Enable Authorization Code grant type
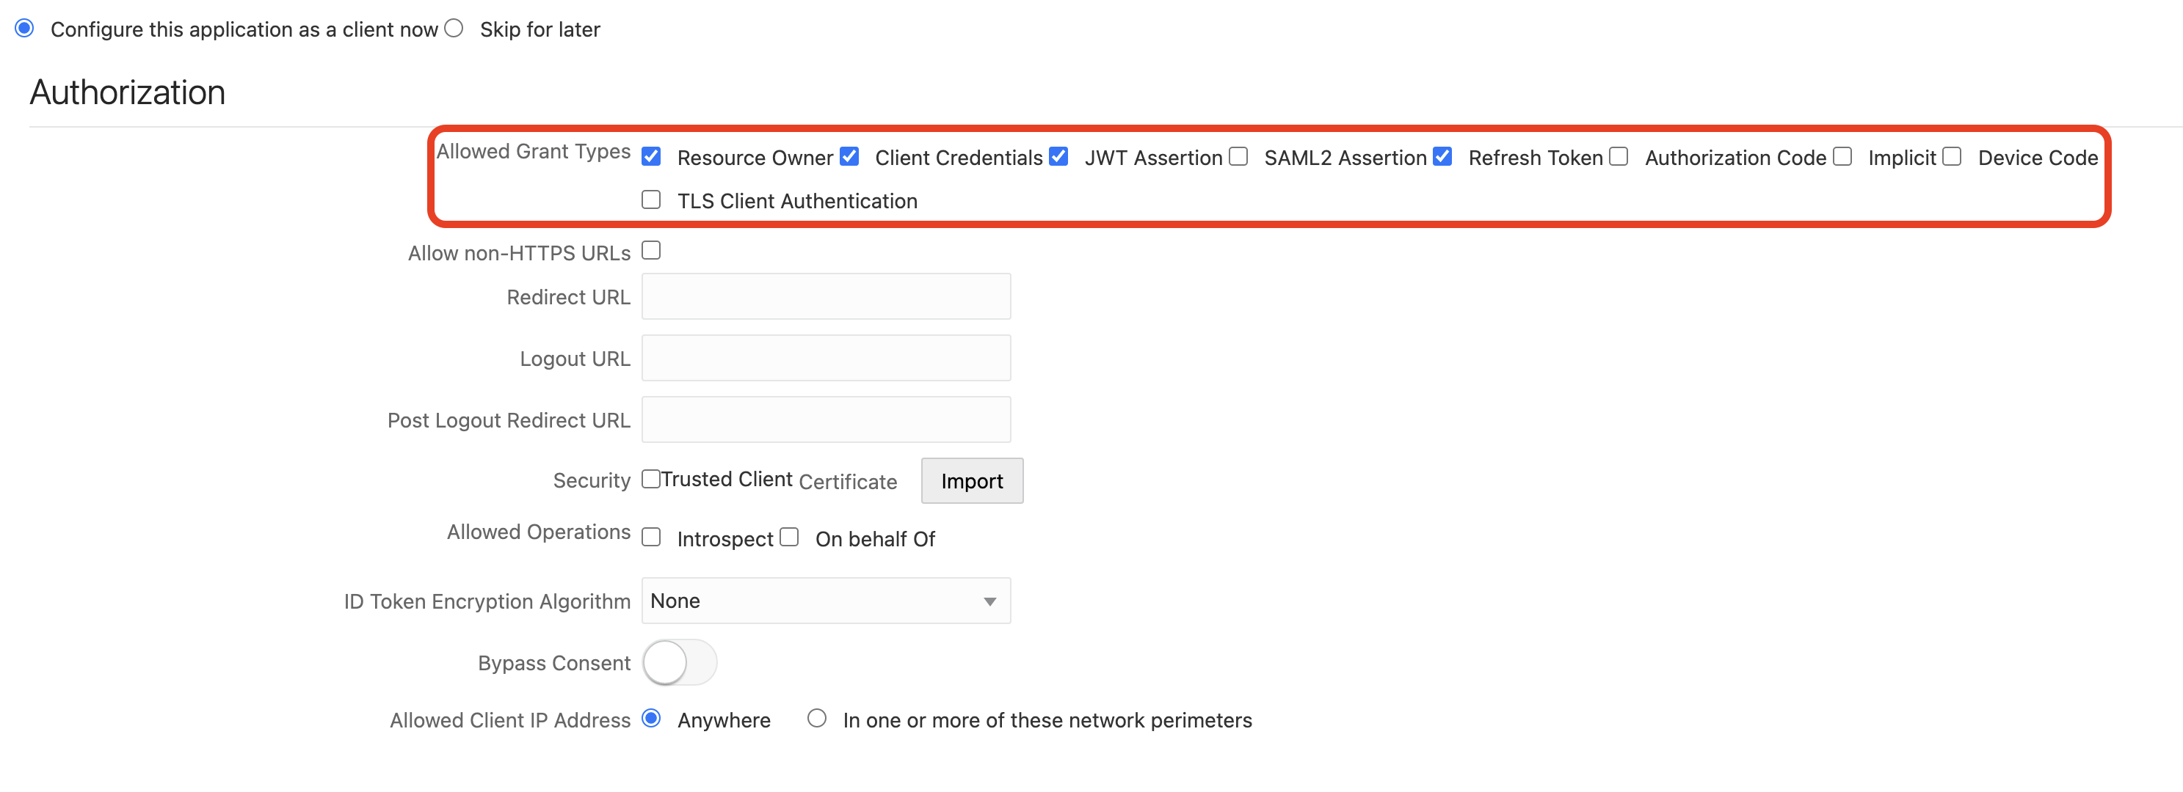The width and height of the screenshot is (2183, 792). (1619, 157)
